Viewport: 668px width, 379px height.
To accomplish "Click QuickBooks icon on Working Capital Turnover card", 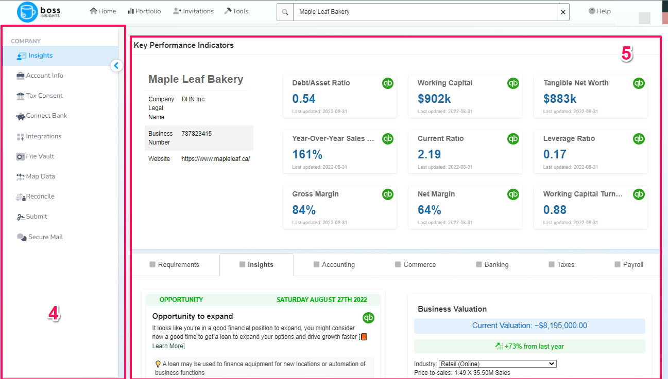I will tap(639, 194).
